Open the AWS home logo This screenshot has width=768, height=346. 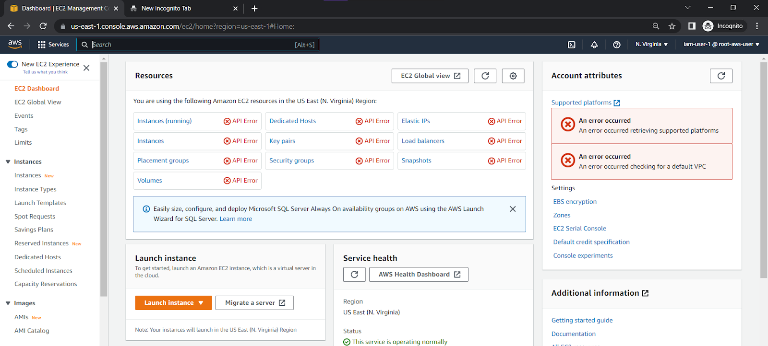pos(15,44)
